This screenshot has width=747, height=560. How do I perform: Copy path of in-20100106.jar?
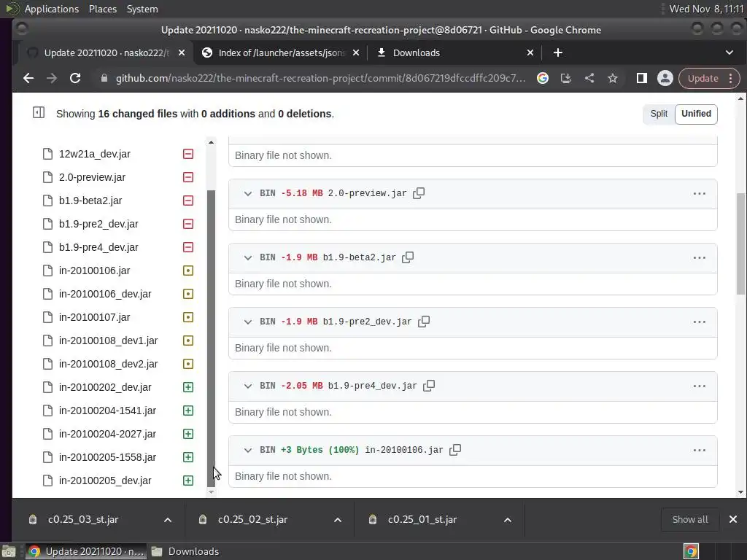(455, 449)
